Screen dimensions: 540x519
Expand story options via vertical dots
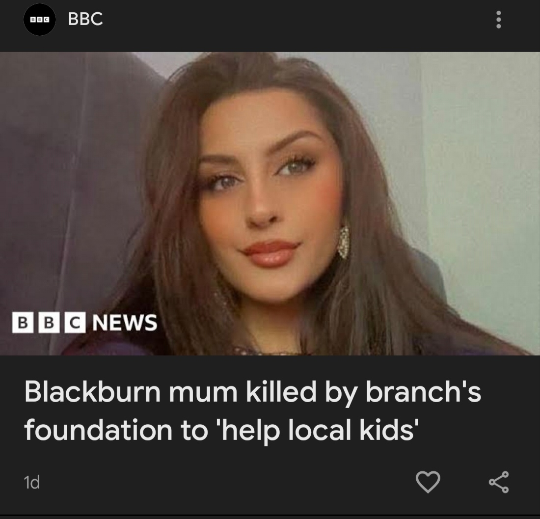[x=498, y=20]
